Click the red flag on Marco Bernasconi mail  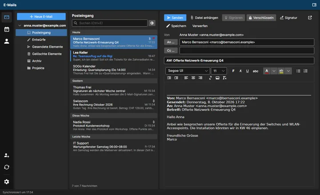pos(154,38)
